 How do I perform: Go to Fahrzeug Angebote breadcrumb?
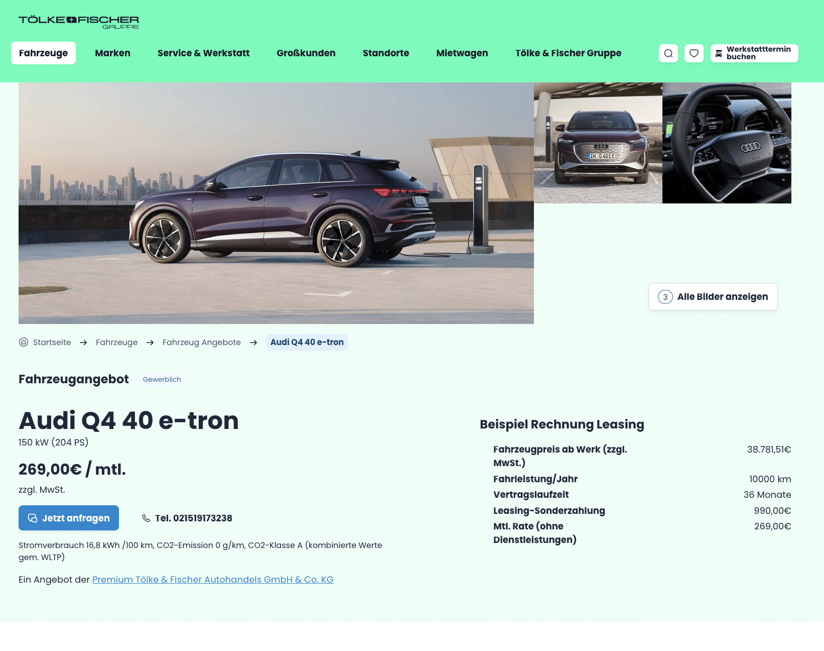pyautogui.click(x=202, y=343)
